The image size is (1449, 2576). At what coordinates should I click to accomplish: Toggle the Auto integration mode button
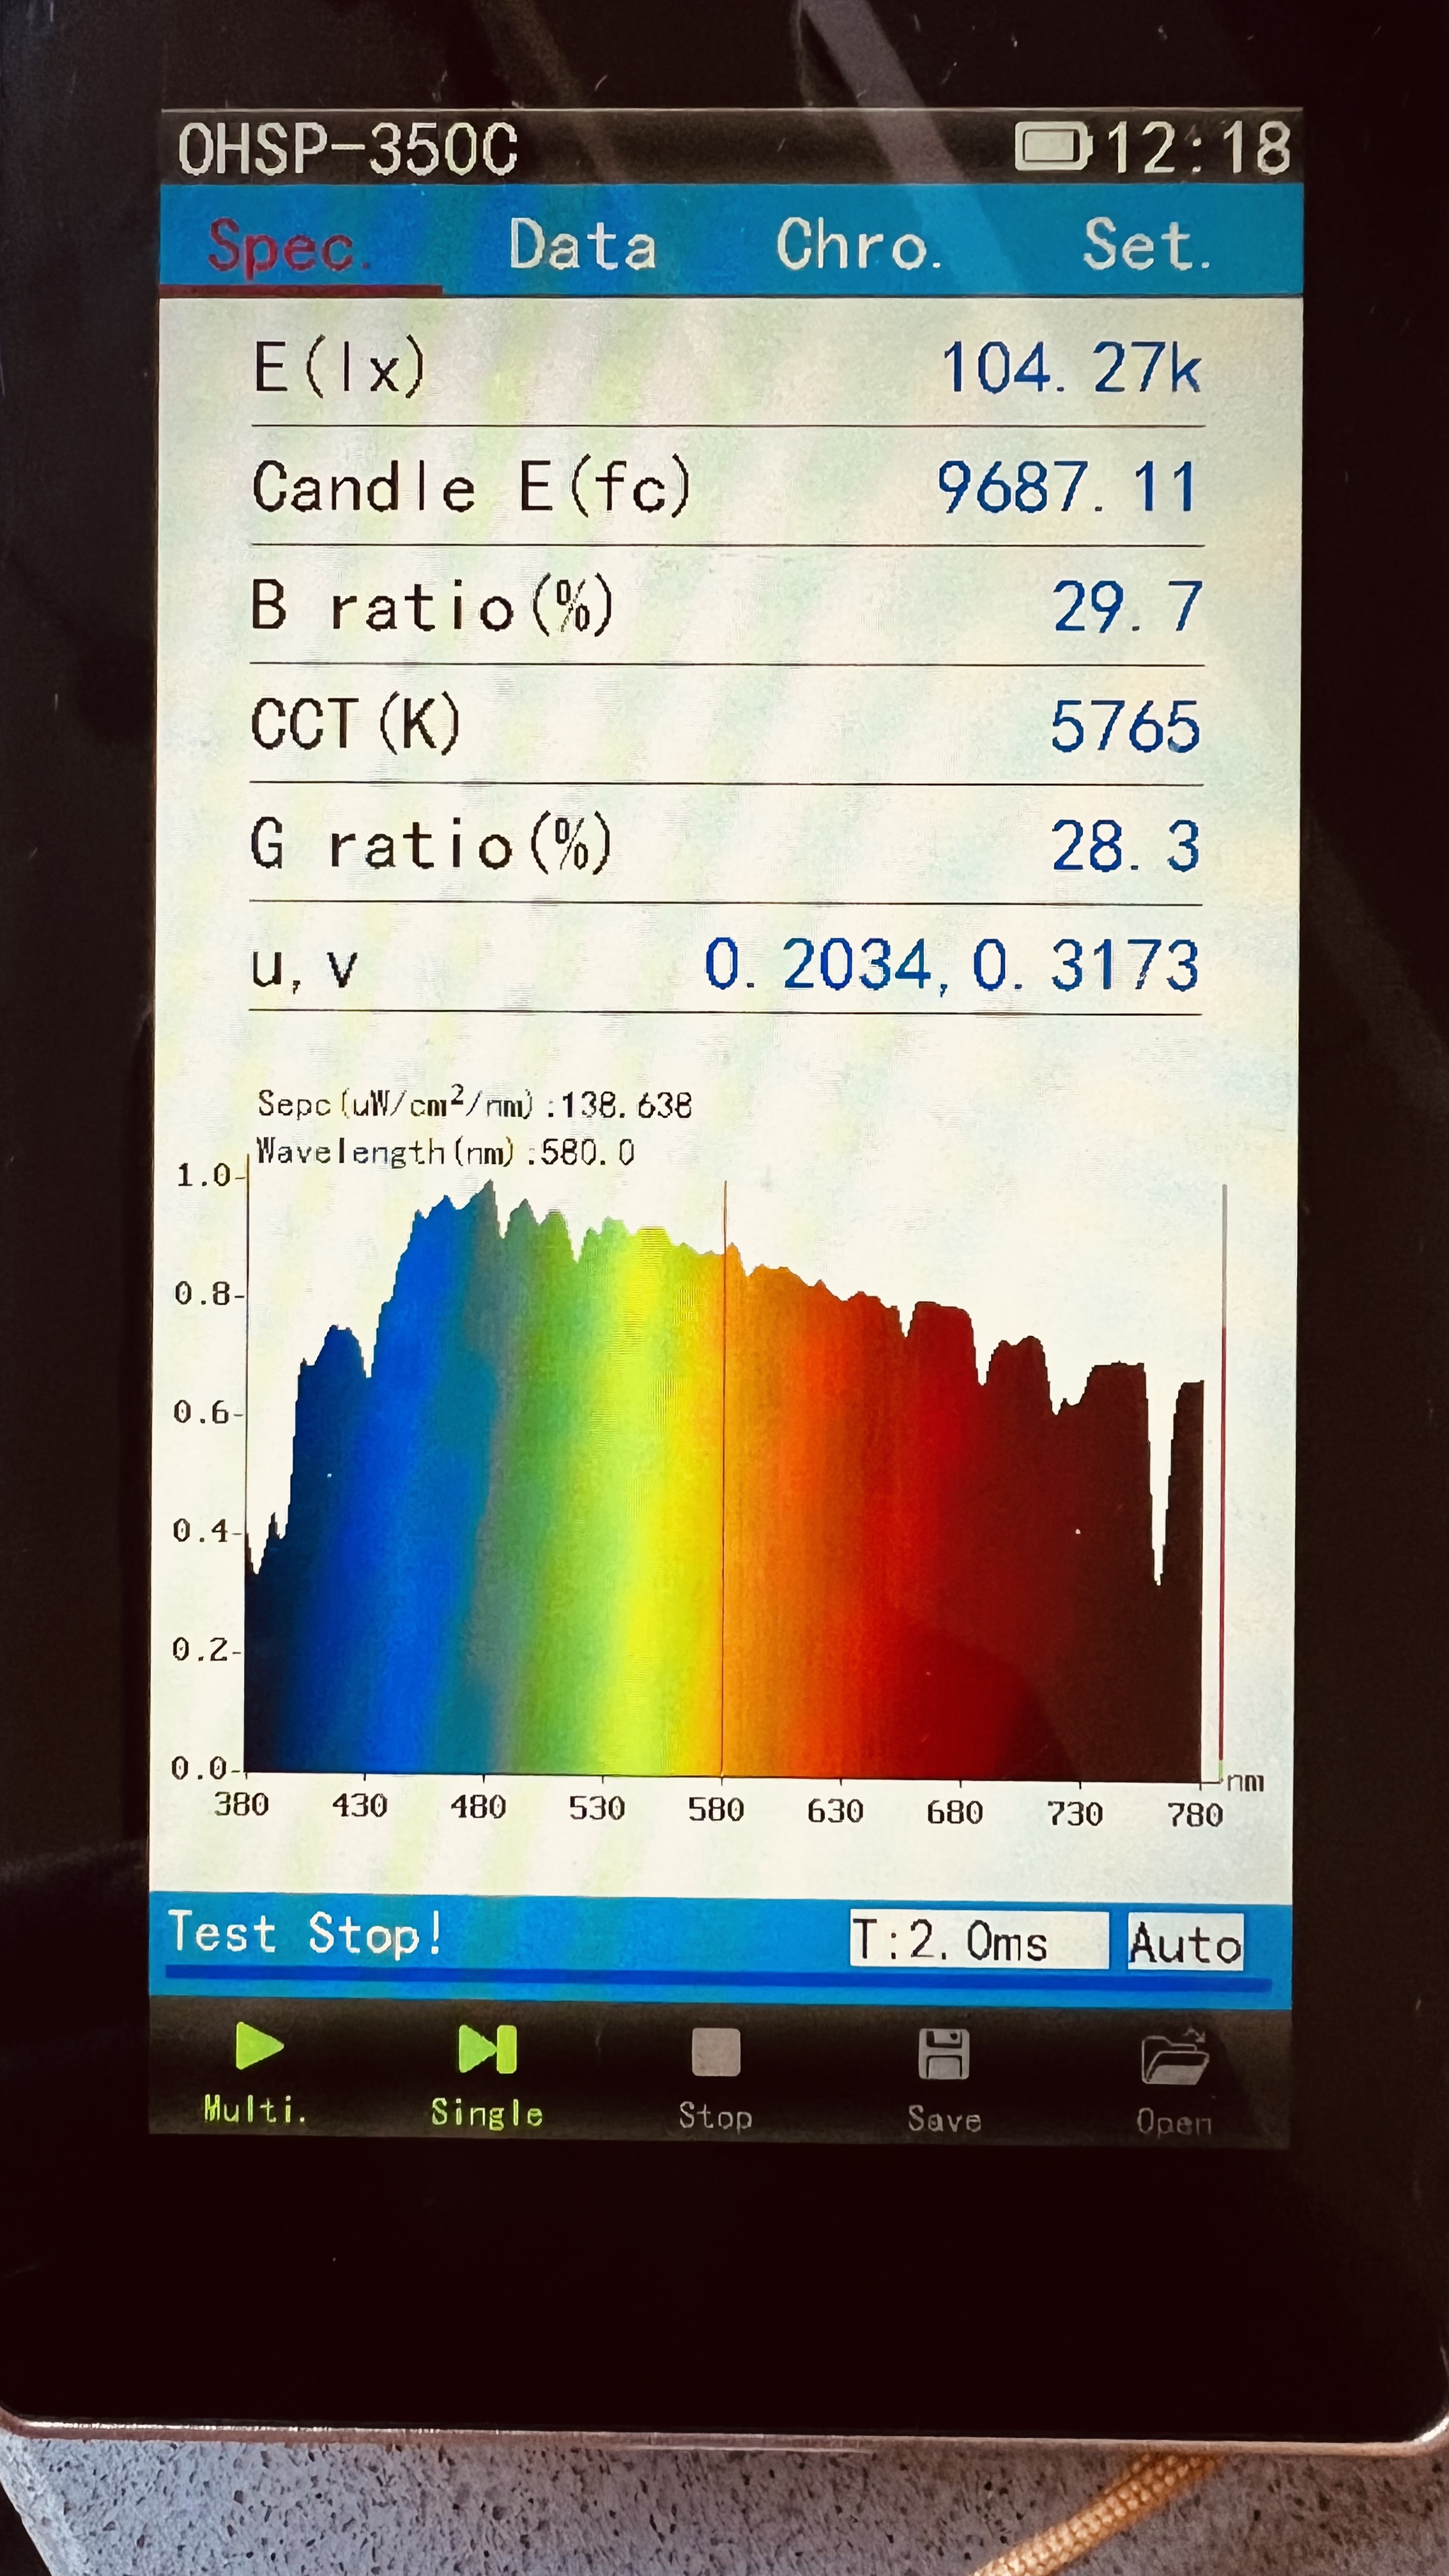1185,1942
